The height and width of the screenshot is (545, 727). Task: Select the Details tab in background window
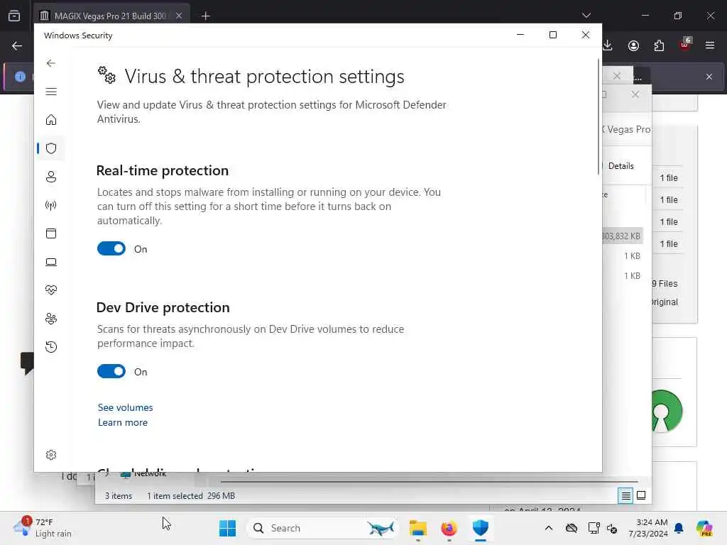(x=621, y=166)
